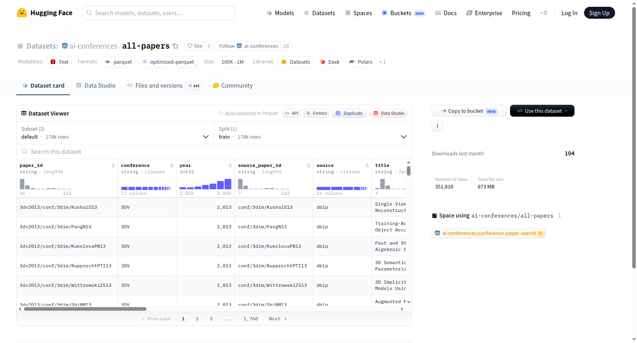Click the conference classes distribution bar

(x=146, y=188)
